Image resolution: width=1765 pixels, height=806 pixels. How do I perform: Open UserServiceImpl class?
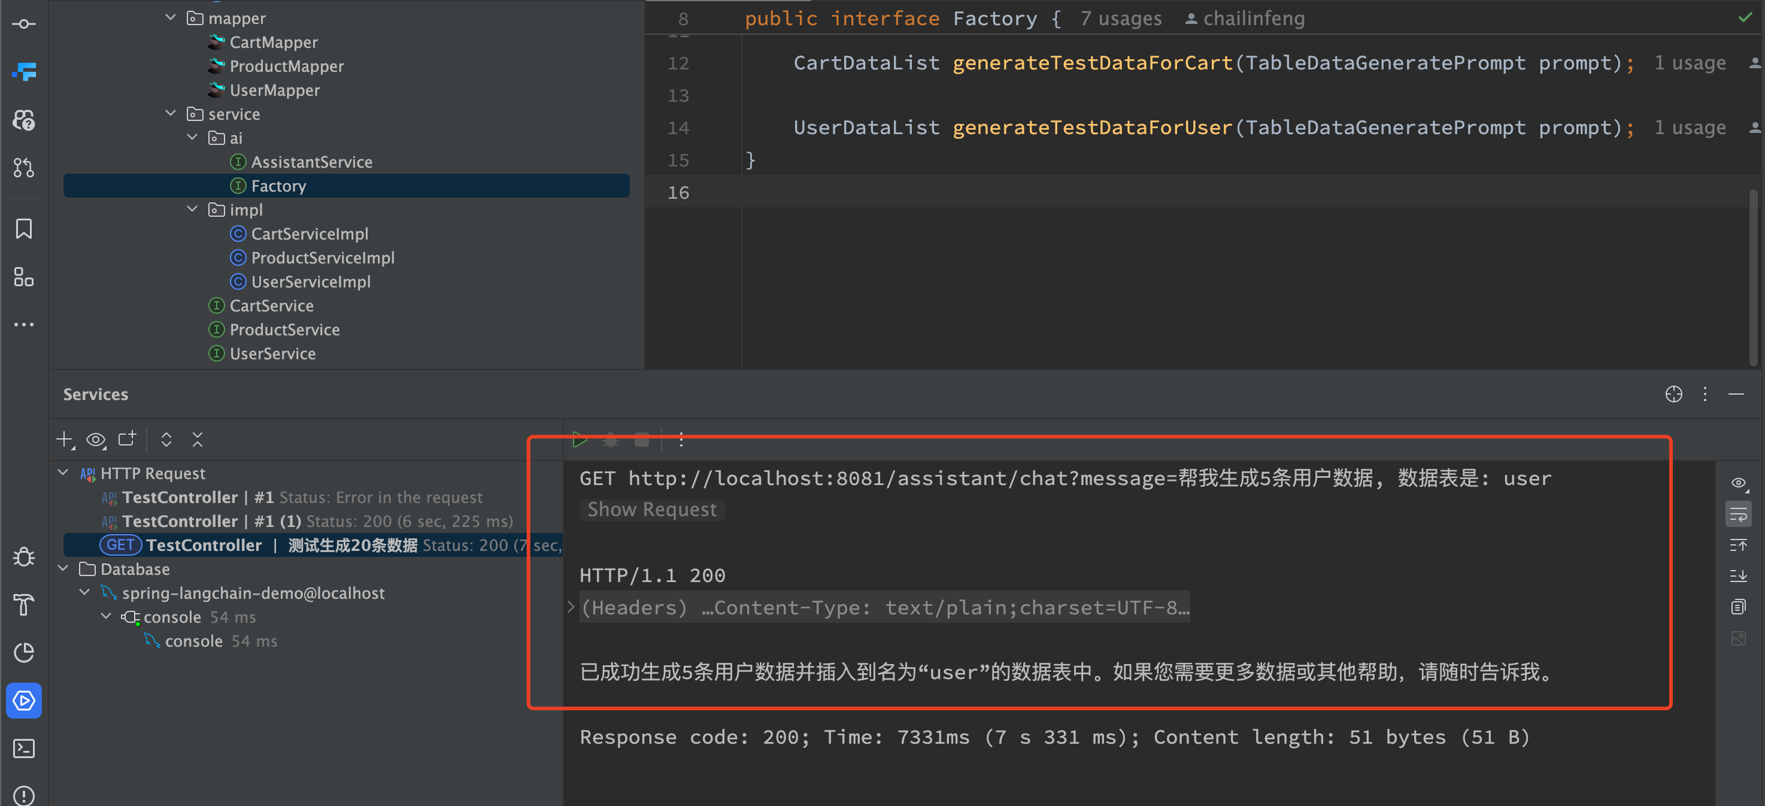click(x=311, y=281)
